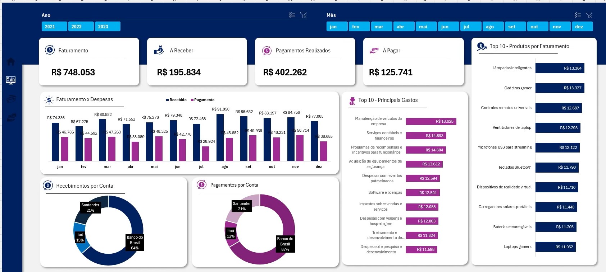Select ago in the Mês slicer

(x=493, y=27)
